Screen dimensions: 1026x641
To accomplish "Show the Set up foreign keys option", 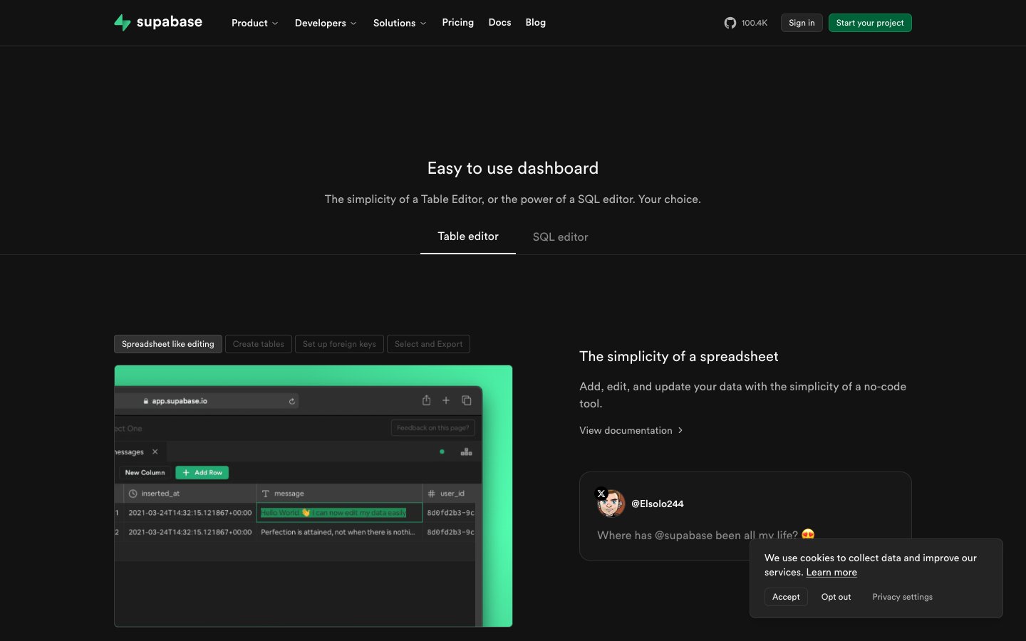I will coord(339,344).
